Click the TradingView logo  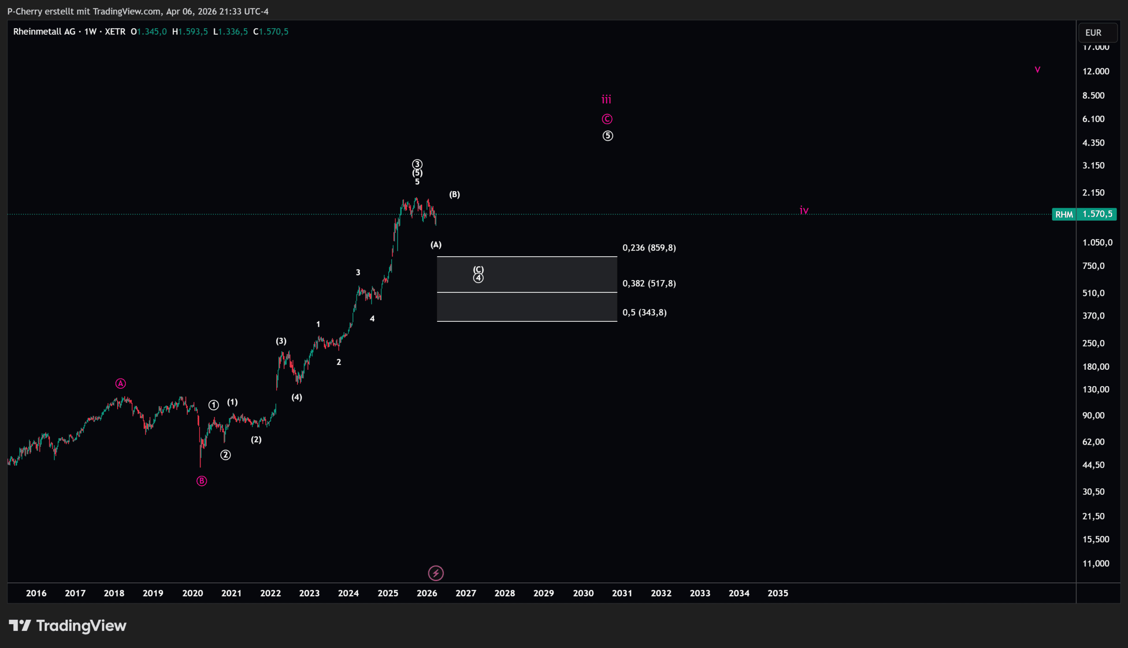tap(68, 626)
